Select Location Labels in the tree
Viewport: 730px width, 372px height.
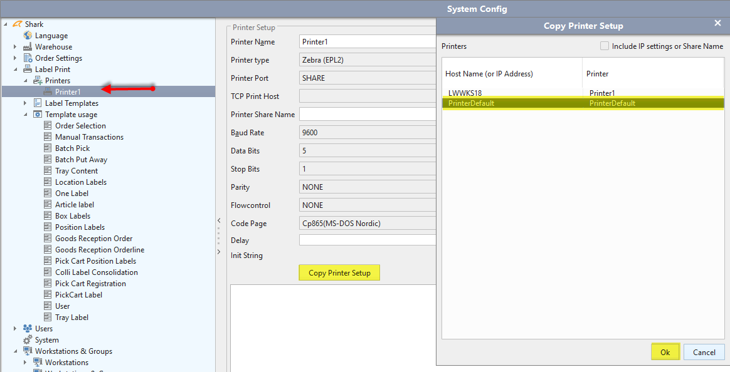coord(81,182)
